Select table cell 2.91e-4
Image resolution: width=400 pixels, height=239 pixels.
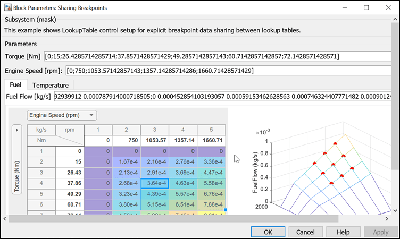[x=155, y=173]
